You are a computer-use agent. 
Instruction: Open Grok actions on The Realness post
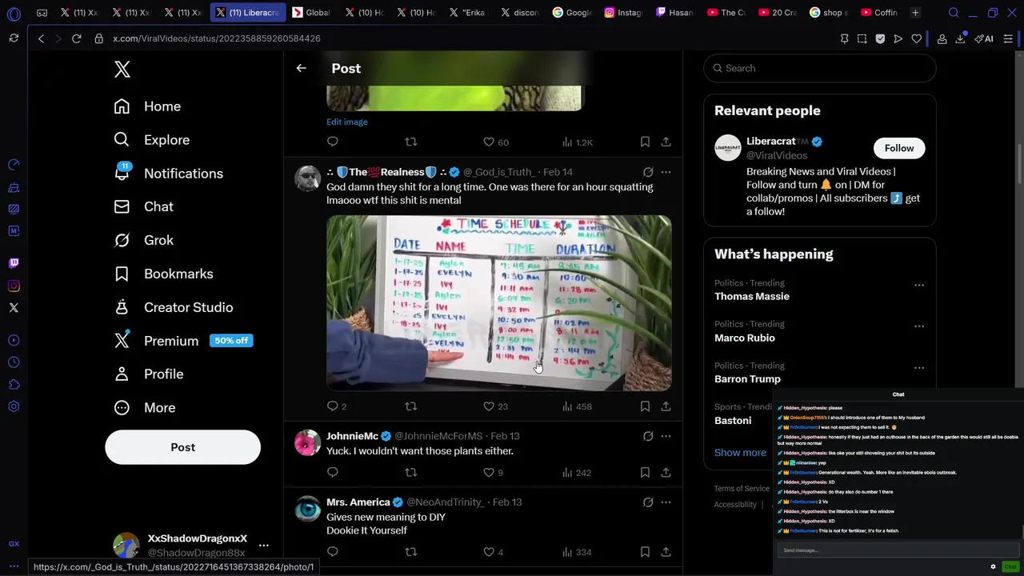click(648, 172)
